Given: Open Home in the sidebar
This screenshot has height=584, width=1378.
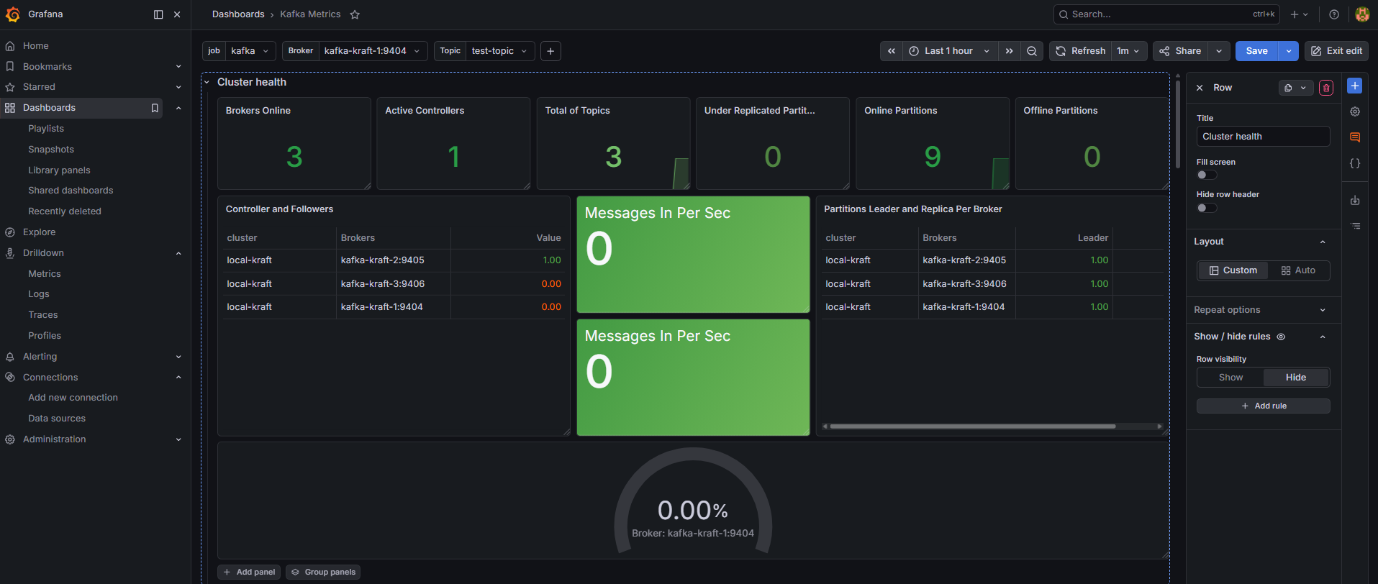Looking at the screenshot, I should tap(36, 46).
